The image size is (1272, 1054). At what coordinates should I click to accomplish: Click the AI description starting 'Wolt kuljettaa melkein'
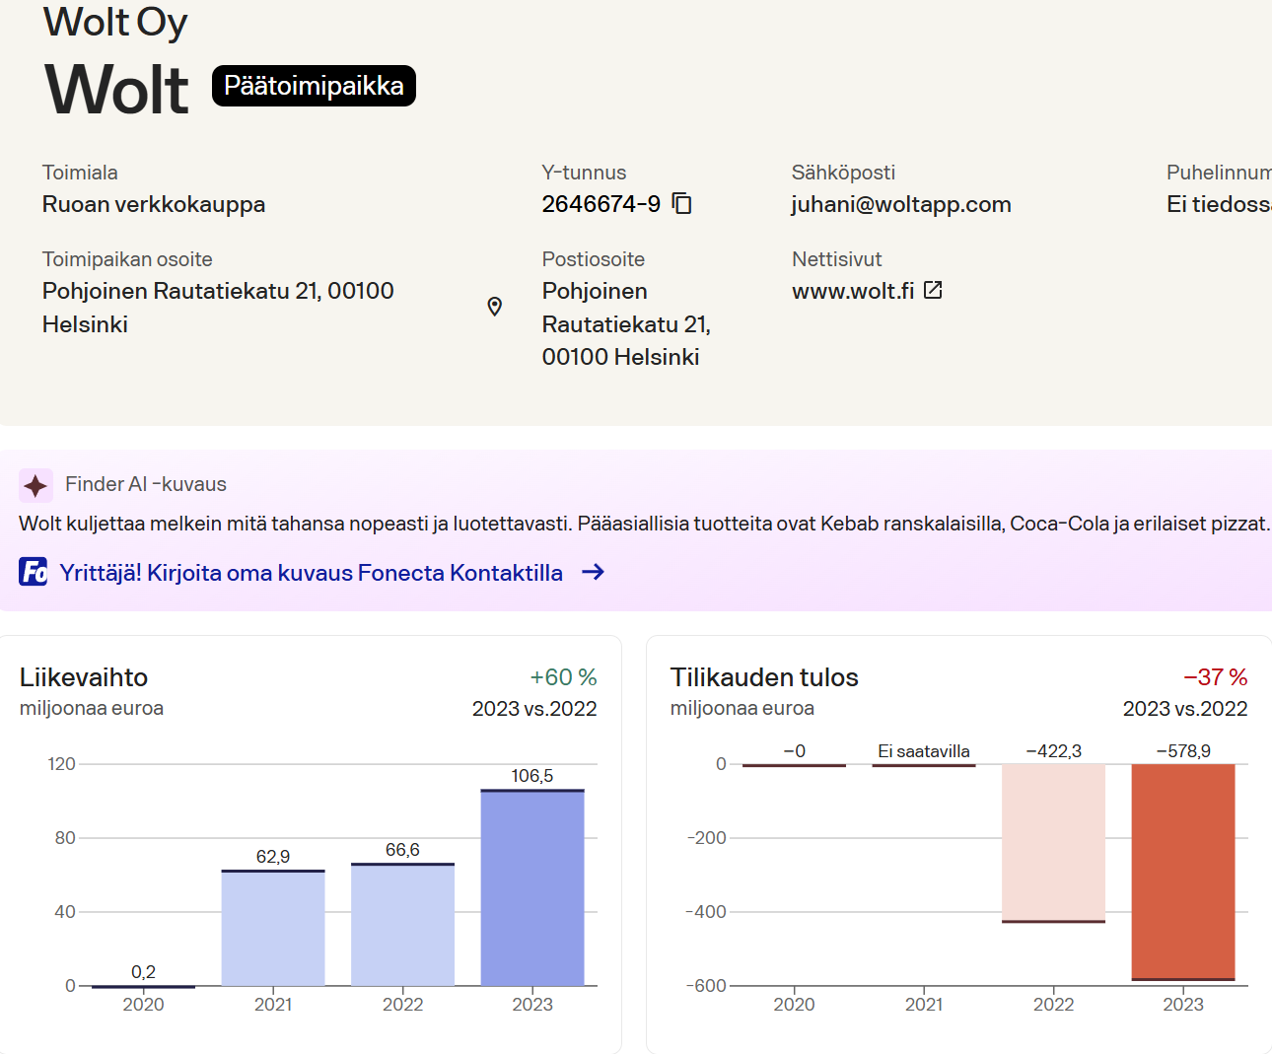(644, 524)
